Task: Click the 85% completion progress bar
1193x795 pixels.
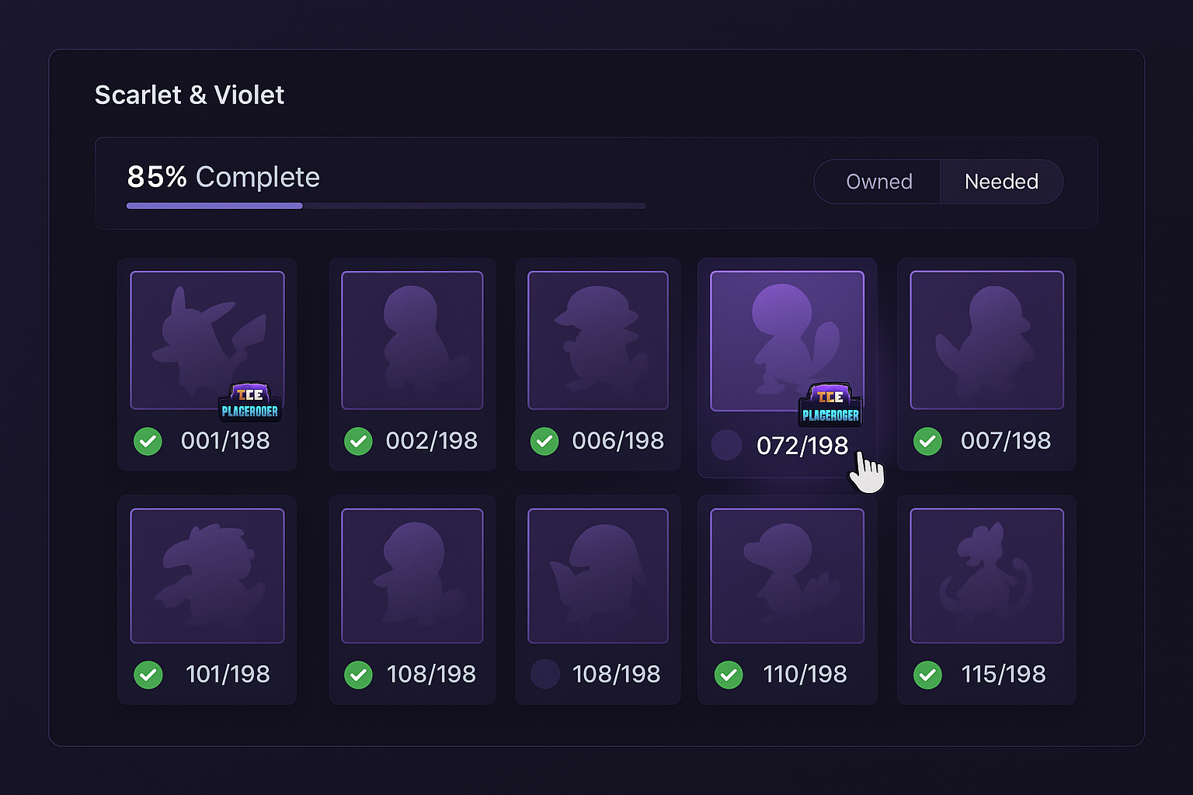Action: (x=385, y=206)
